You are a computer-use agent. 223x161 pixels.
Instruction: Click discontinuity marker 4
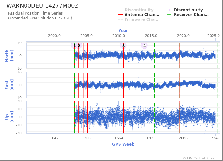click(x=144, y=46)
